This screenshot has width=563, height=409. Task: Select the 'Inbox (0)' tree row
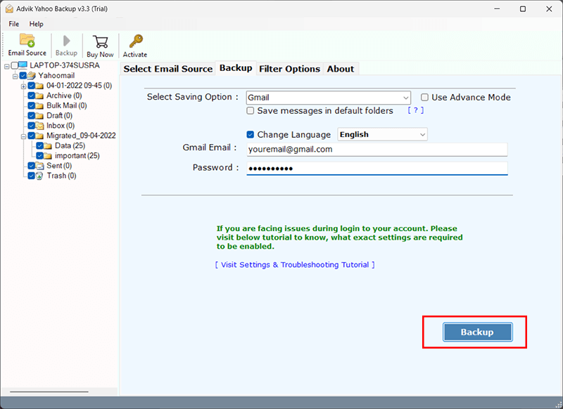[61, 126]
